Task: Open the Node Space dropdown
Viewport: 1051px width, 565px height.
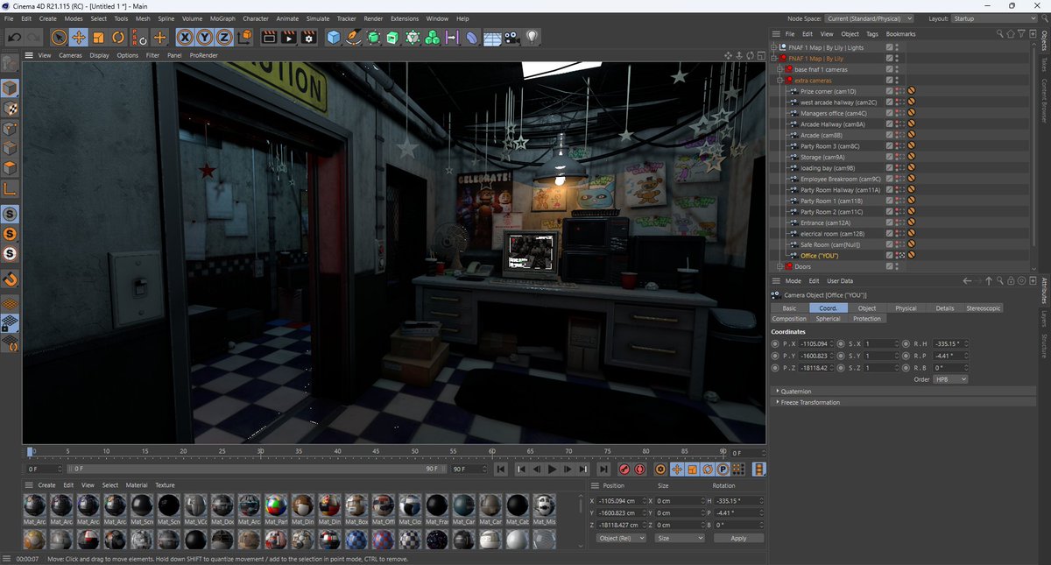Action: (x=869, y=18)
